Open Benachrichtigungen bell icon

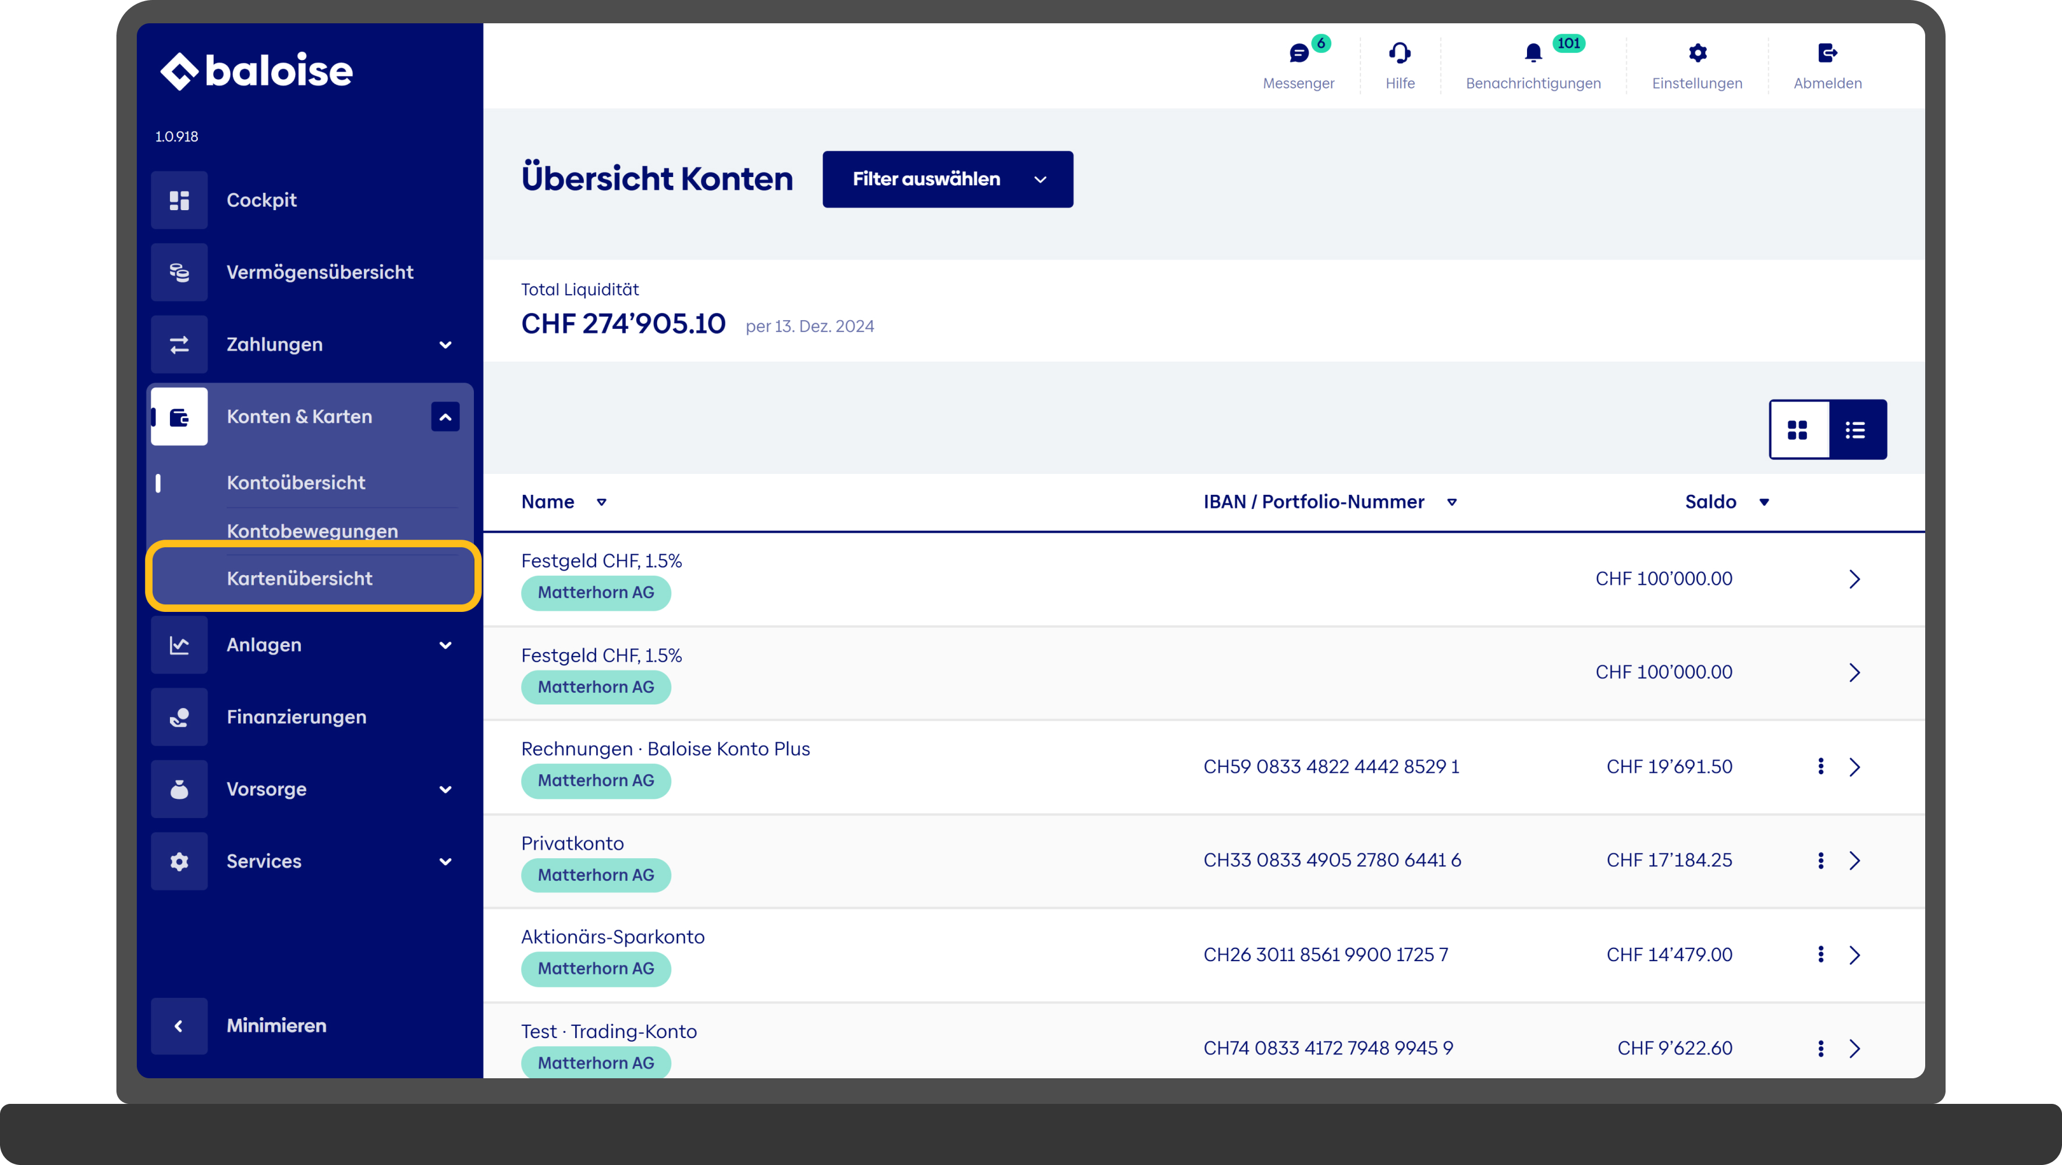click(1532, 54)
